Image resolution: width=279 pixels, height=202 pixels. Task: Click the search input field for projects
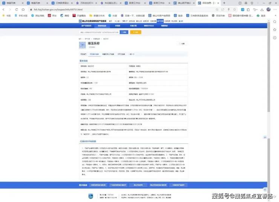coord(99,32)
